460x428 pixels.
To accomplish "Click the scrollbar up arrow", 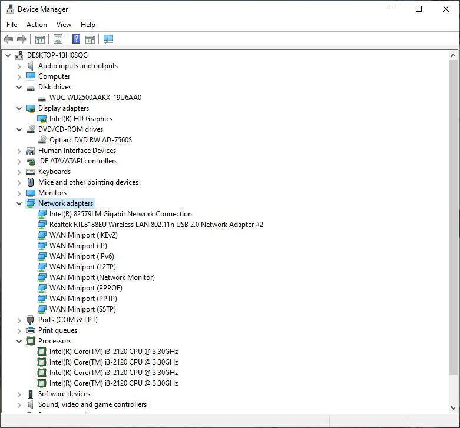I will click(454, 55).
